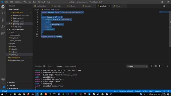This screenshot has width=171, height=96.
Task: Click the Ln 11, Col 22 cursor position indicator
Action: tap(123, 91)
